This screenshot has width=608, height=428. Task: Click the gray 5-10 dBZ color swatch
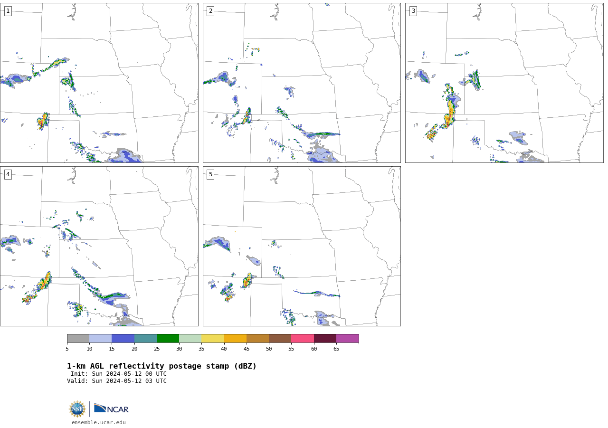point(78,339)
